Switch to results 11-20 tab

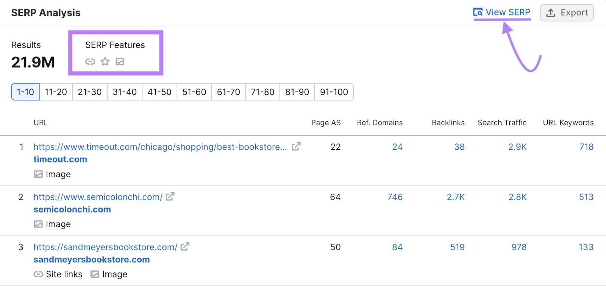coord(56,92)
